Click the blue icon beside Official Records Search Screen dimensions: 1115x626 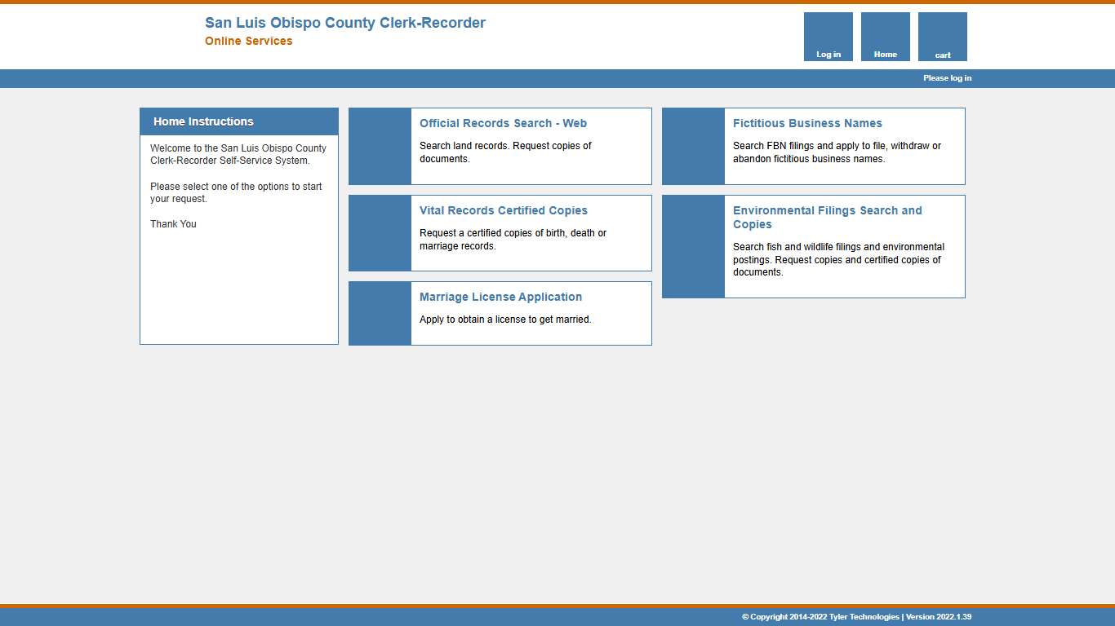point(380,147)
